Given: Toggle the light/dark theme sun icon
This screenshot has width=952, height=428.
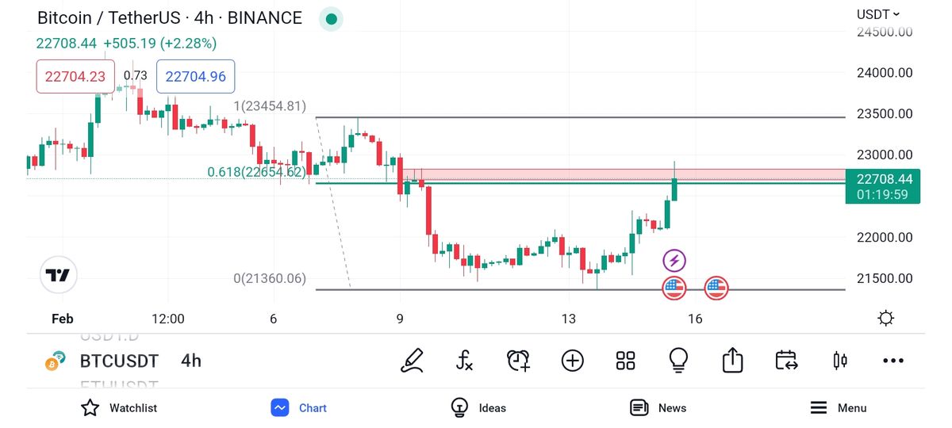Looking at the screenshot, I should (x=886, y=319).
